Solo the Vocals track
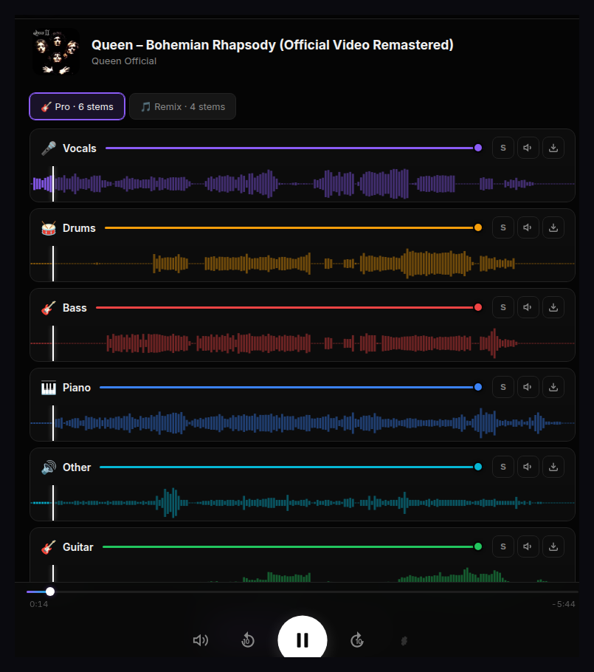This screenshot has width=594, height=672. pyautogui.click(x=503, y=148)
